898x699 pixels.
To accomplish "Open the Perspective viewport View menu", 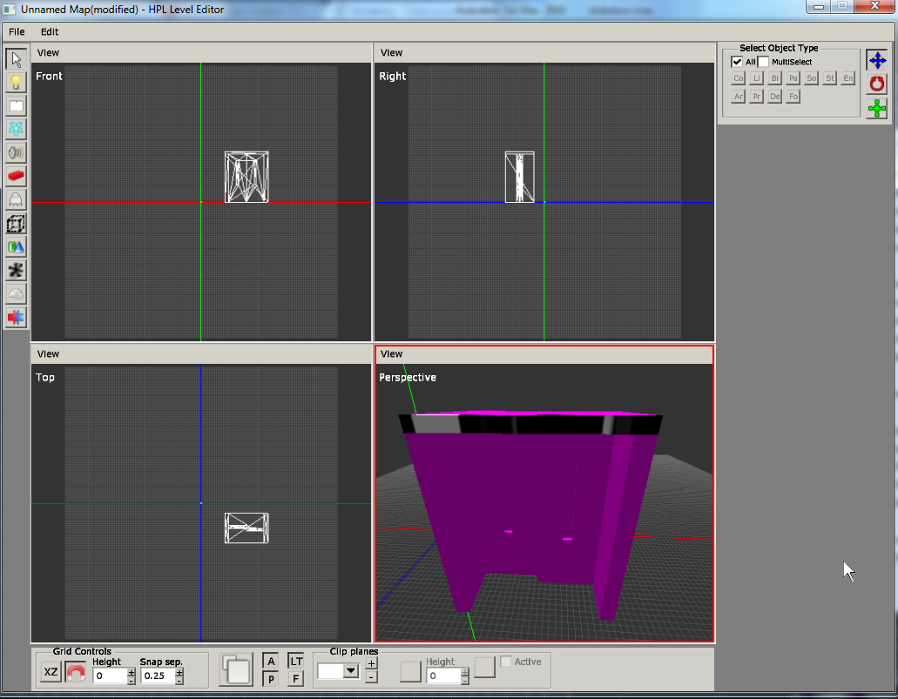I will (392, 353).
